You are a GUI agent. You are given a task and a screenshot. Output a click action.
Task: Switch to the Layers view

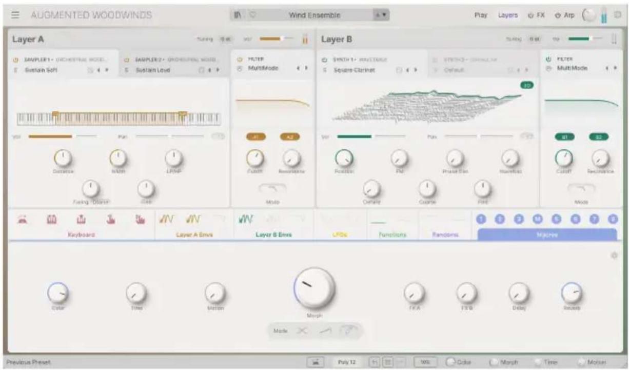(508, 15)
